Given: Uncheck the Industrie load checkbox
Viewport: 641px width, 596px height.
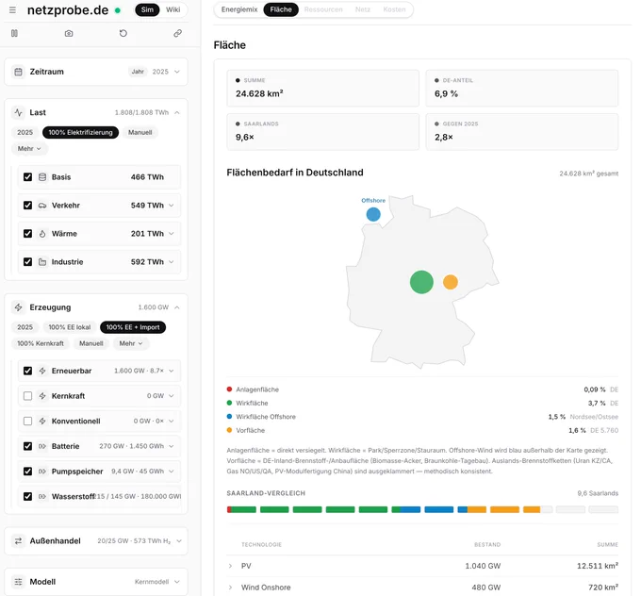Looking at the screenshot, I should tap(27, 262).
